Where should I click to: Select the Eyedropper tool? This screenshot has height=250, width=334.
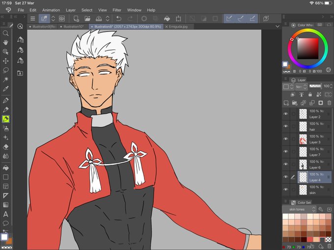tap(5, 89)
